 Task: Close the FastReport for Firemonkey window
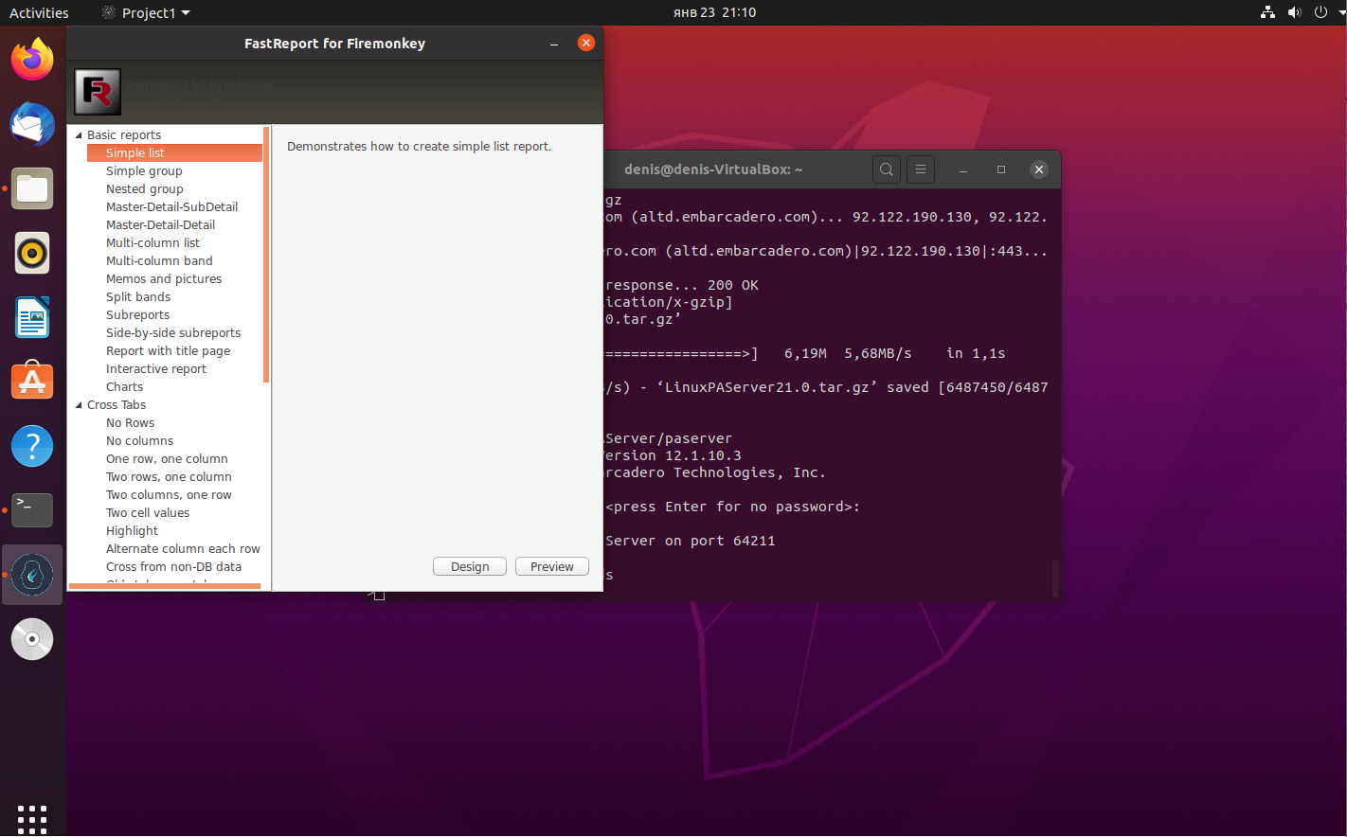pyautogui.click(x=586, y=43)
